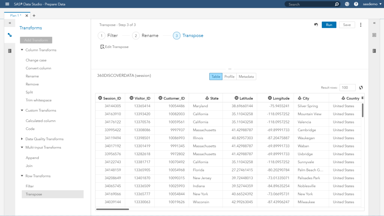Viewport: 384px width, 216px height.
Task: Open the grid overview icon in right sidebar
Action: tap(374, 34)
